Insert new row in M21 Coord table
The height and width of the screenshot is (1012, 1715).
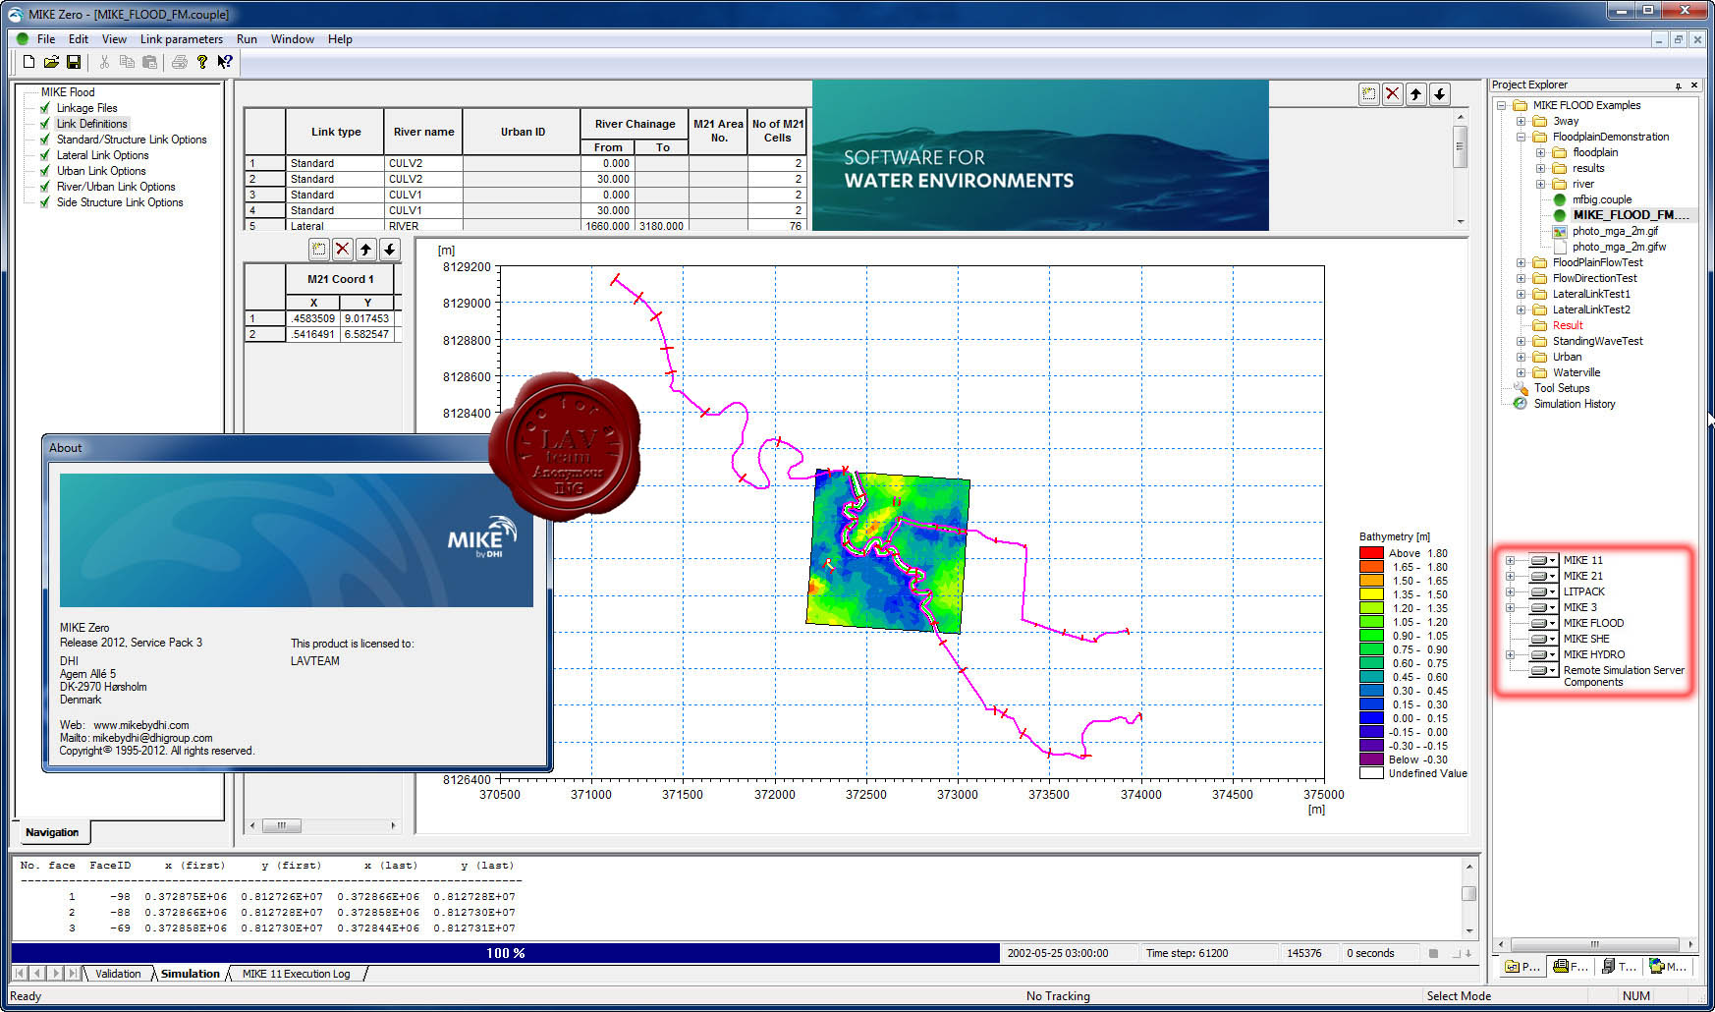coord(319,250)
